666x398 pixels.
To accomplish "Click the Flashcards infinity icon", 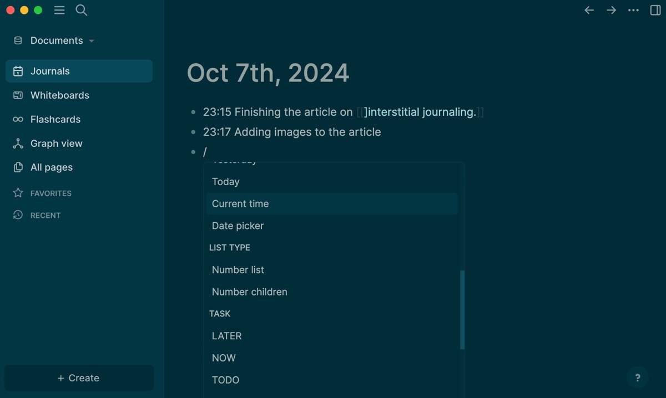I will coord(18,119).
